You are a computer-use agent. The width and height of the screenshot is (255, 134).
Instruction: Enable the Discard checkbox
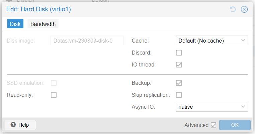tap(179, 53)
